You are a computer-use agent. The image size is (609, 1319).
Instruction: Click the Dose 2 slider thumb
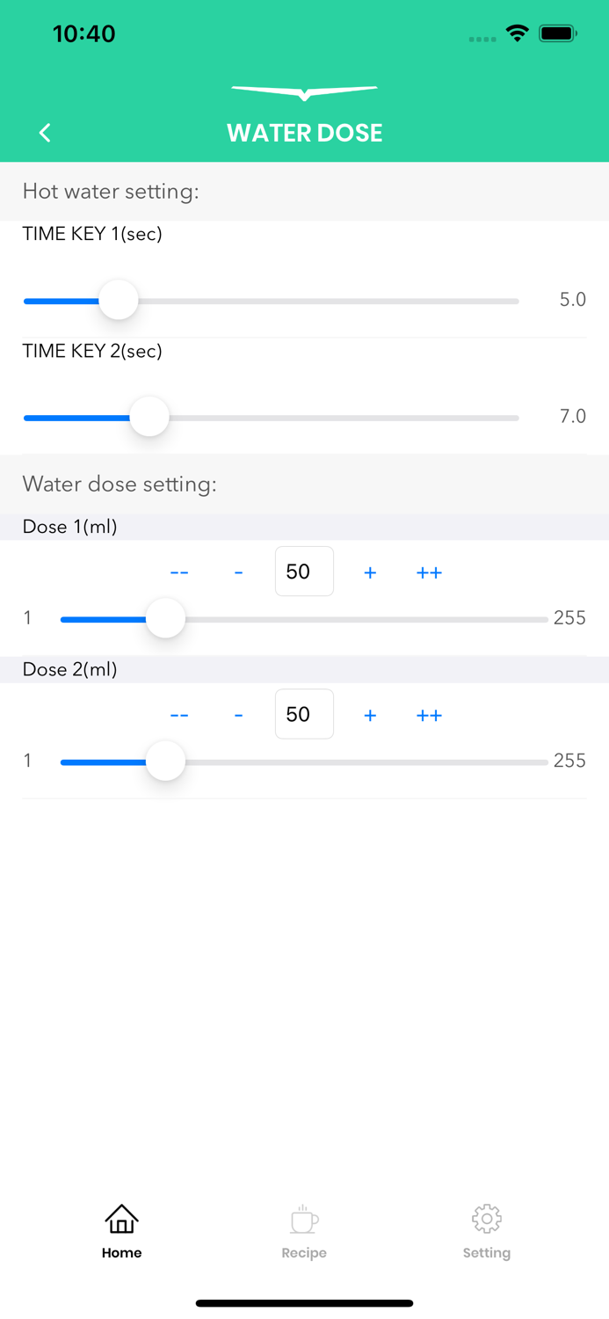(165, 762)
